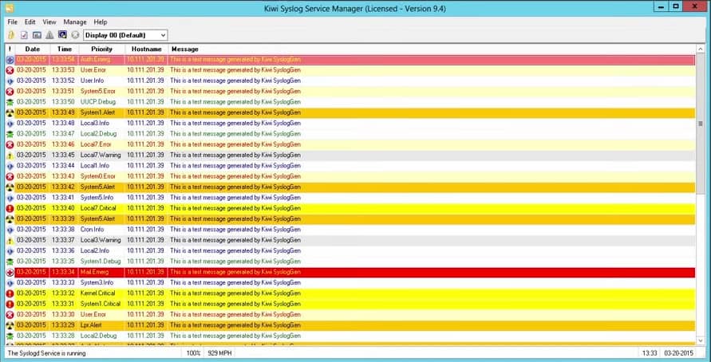This screenshot has width=711, height=362.
Task: Click the green debug icon for UUCP.Debug
Action: [x=10, y=102]
